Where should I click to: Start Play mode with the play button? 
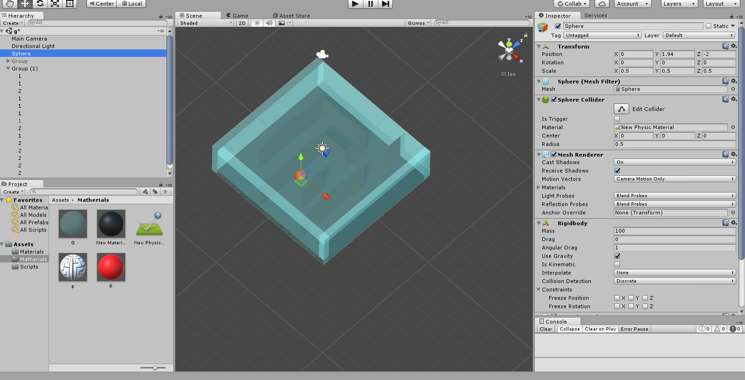click(355, 4)
